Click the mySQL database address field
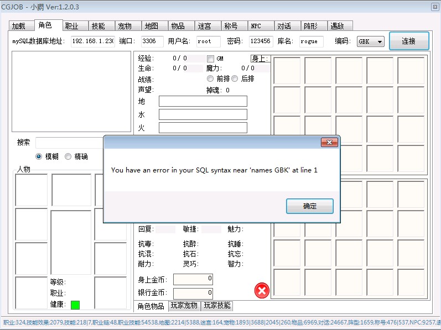The image size is (441, 330). 92,41
